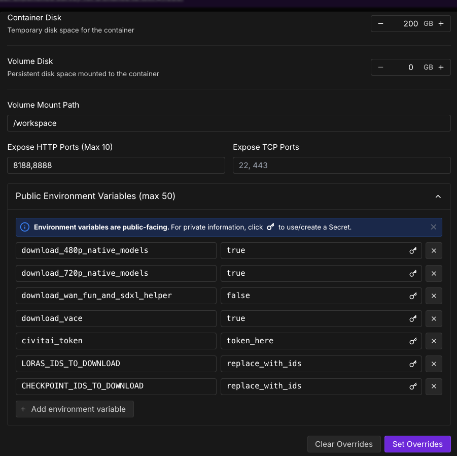Remove the download_720p_native_models variable
This screenshot has height=456, width=457.
coord(434,273)
